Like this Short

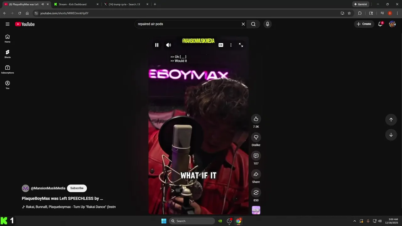[256, 119]
